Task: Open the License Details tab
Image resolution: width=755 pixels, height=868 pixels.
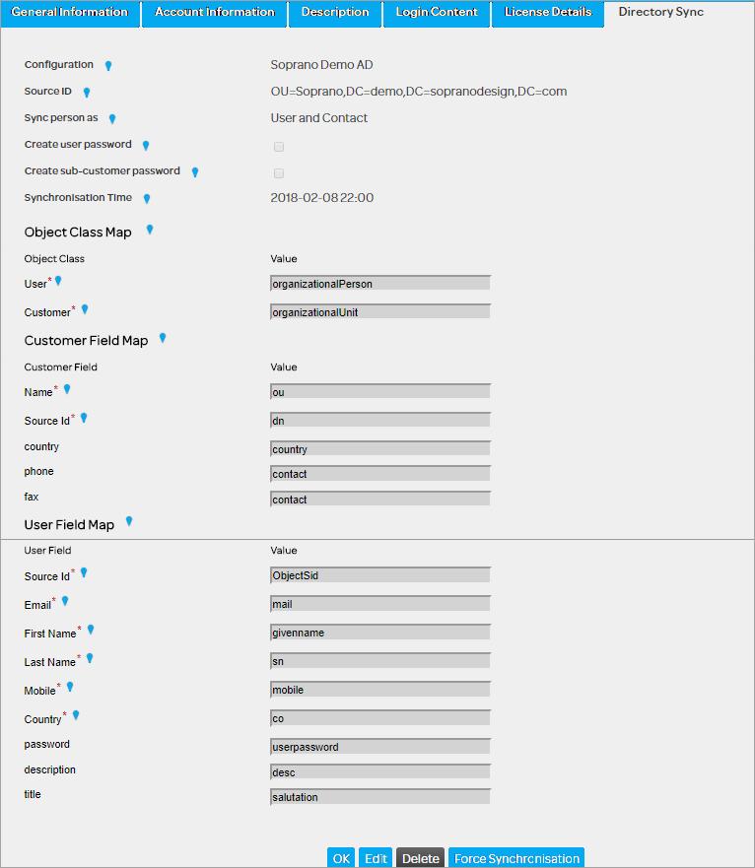Action: click(x=548, y=13)
